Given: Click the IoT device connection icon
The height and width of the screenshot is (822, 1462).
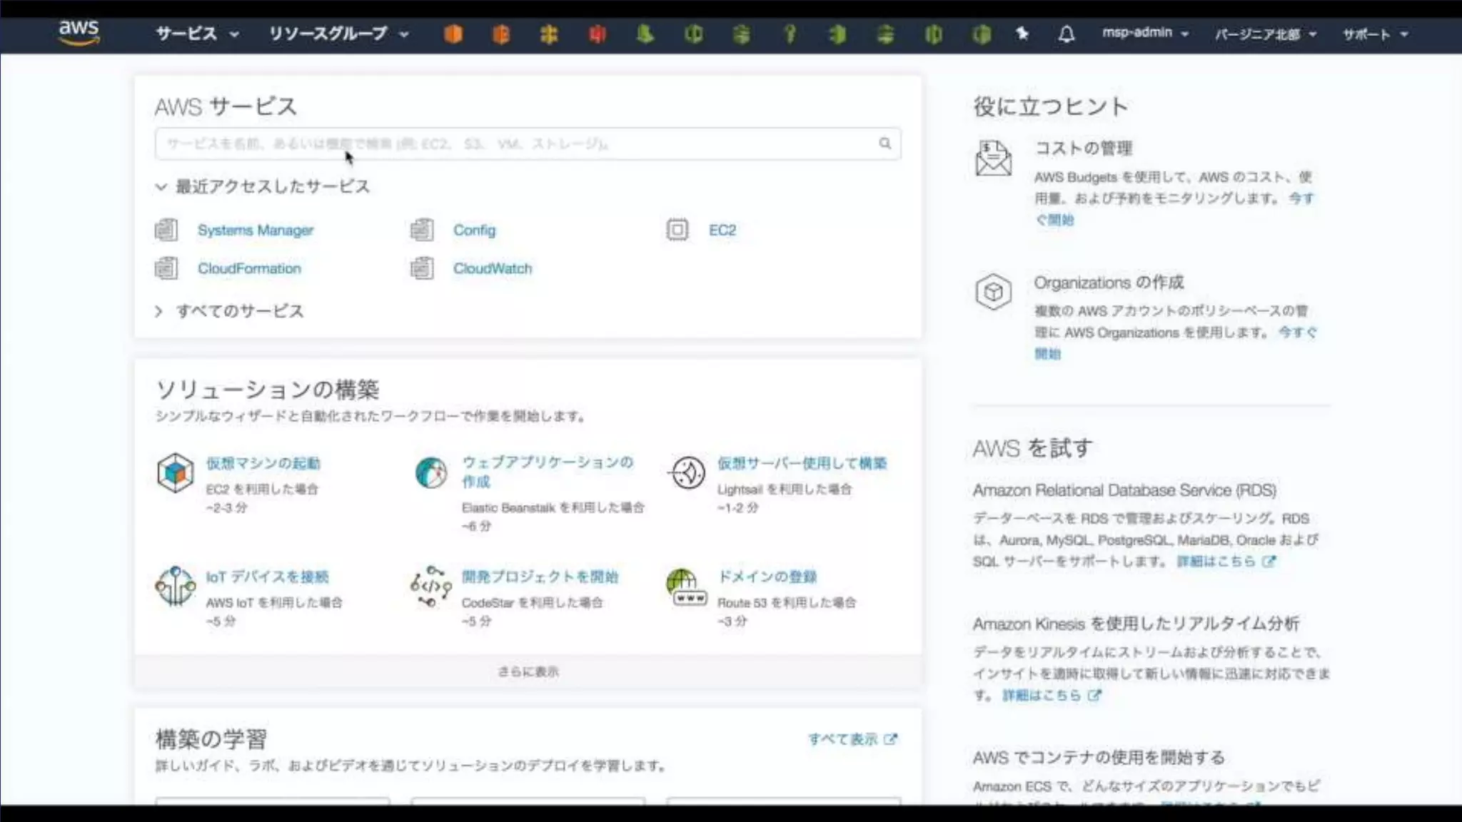Looking at the screenshot, I should pos(175,587).
